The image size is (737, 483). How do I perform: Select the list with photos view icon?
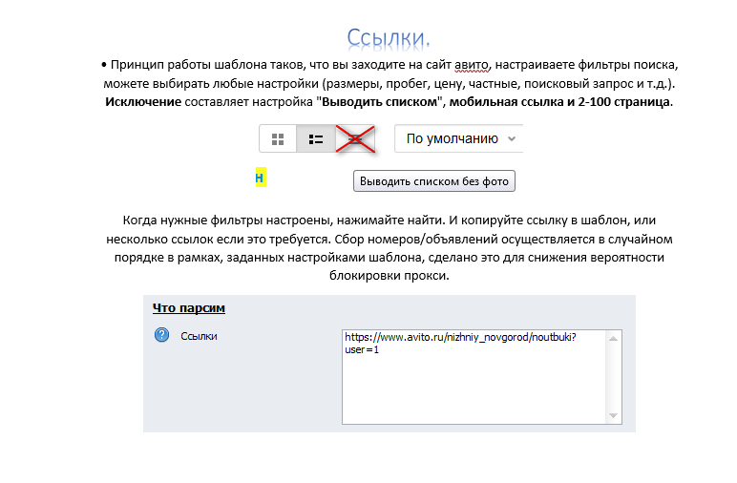click(x=316, y=139)
